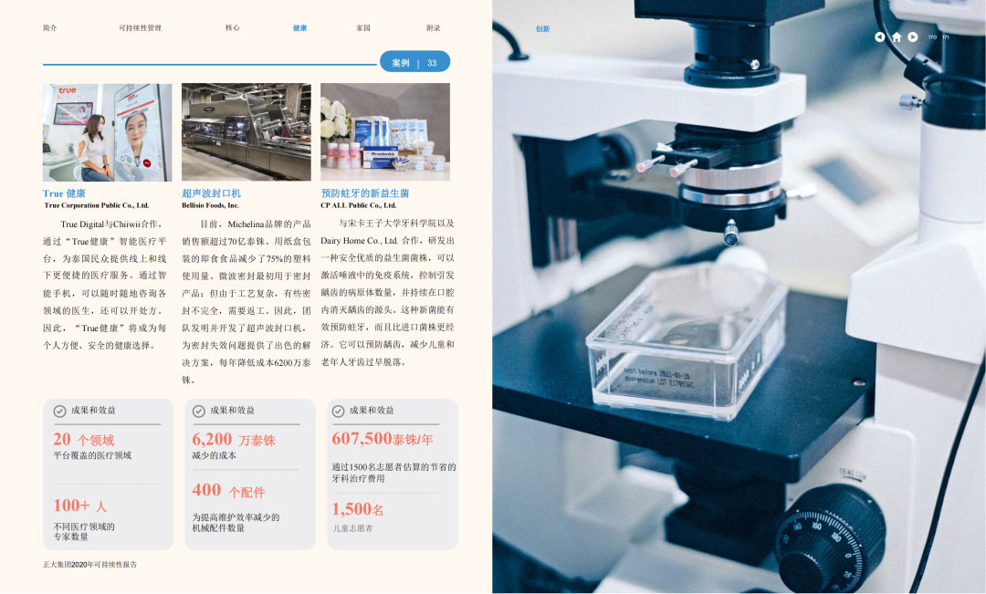
Task: Open the probiotic products photo
Action: tap(384, 132)
